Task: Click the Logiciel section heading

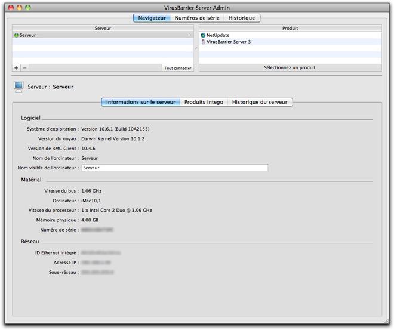Action: coord(30,118)
